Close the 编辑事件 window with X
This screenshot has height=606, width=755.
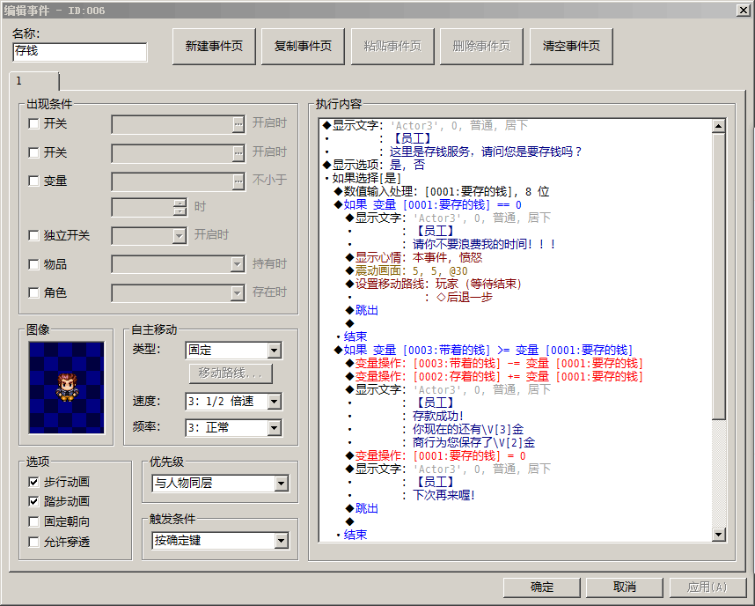pyautogui.click(x=744, y=10)
